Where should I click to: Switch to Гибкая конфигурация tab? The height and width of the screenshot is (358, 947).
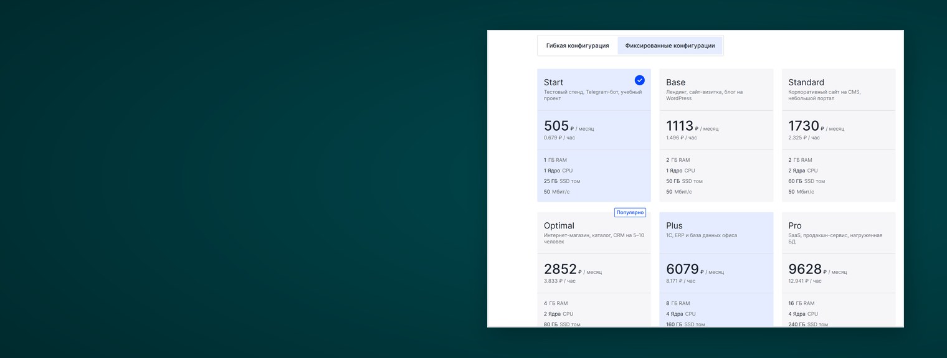578,45
